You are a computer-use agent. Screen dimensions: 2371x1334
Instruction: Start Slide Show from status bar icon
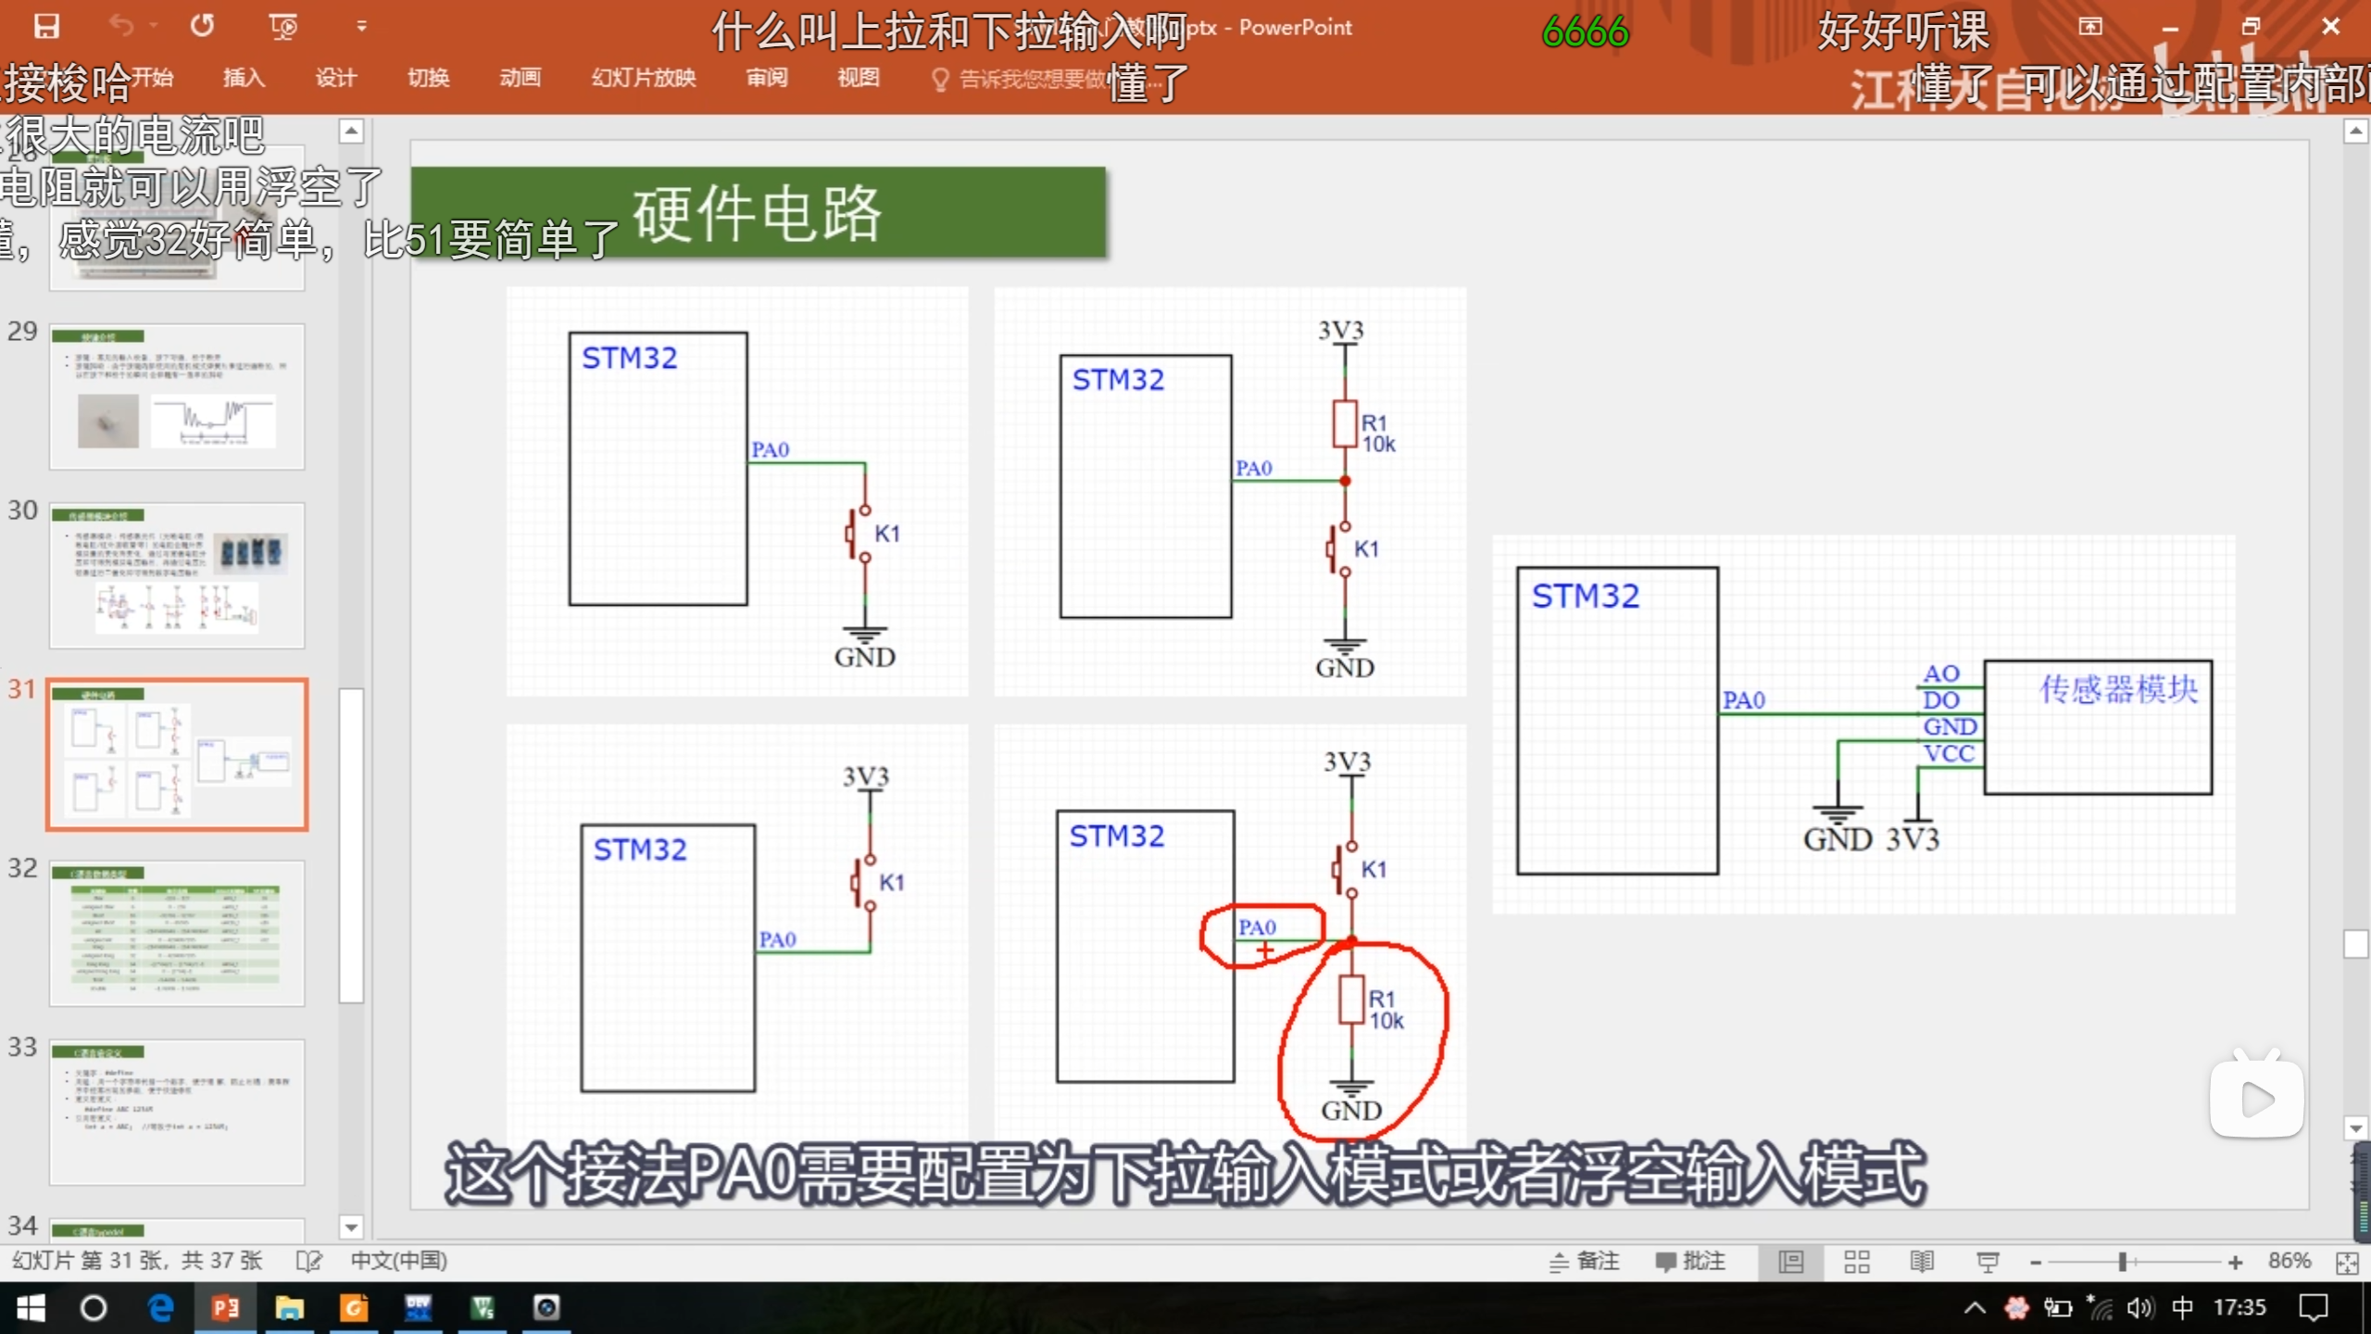pyautogui.click(x=1988, y=1262)
